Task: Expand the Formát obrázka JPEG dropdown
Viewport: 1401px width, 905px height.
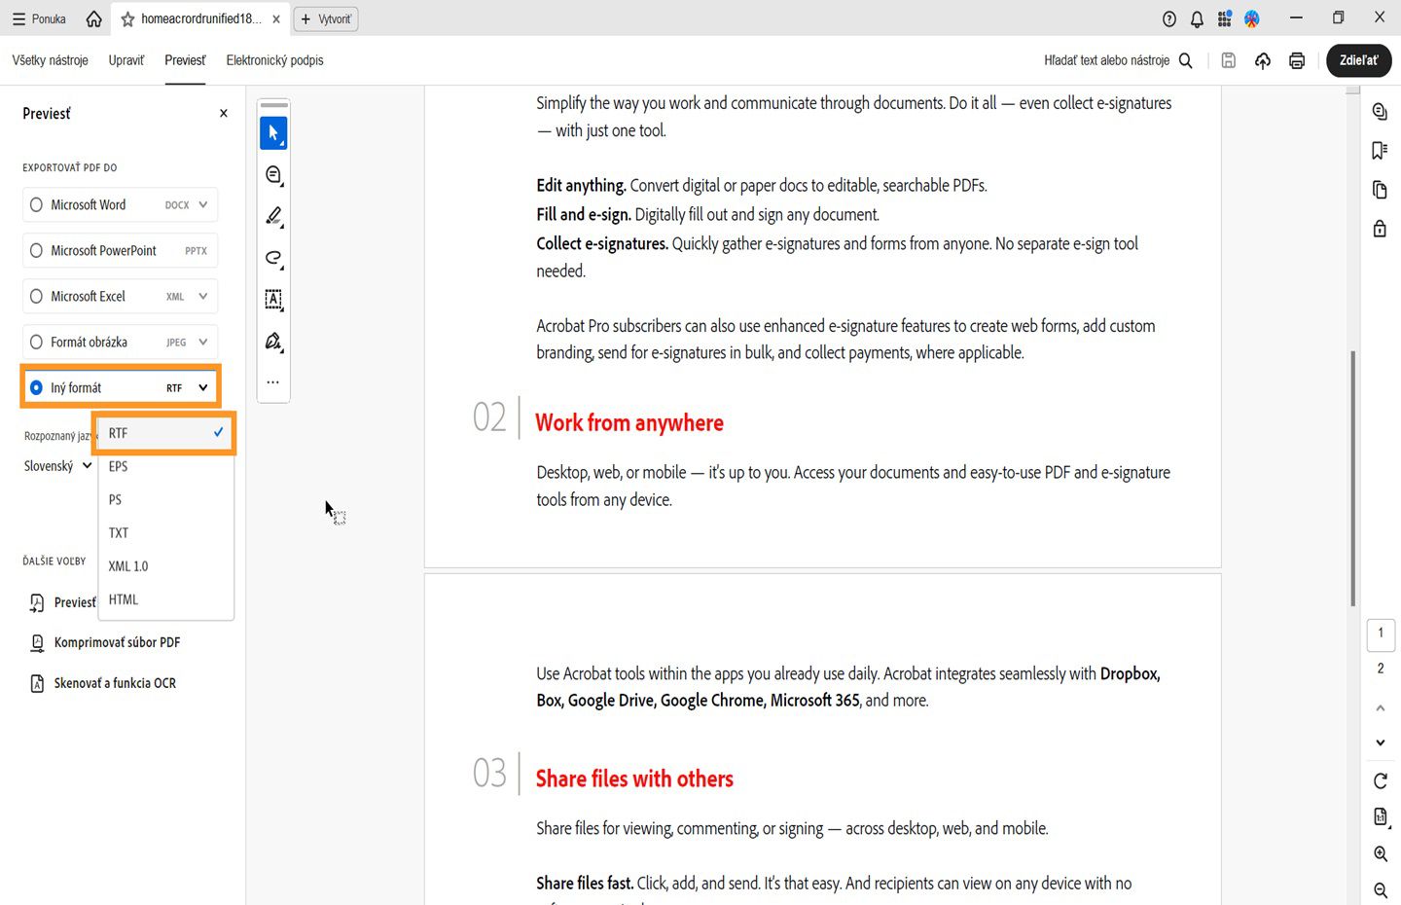Action: pyautogui.click(x=203, y=343)
